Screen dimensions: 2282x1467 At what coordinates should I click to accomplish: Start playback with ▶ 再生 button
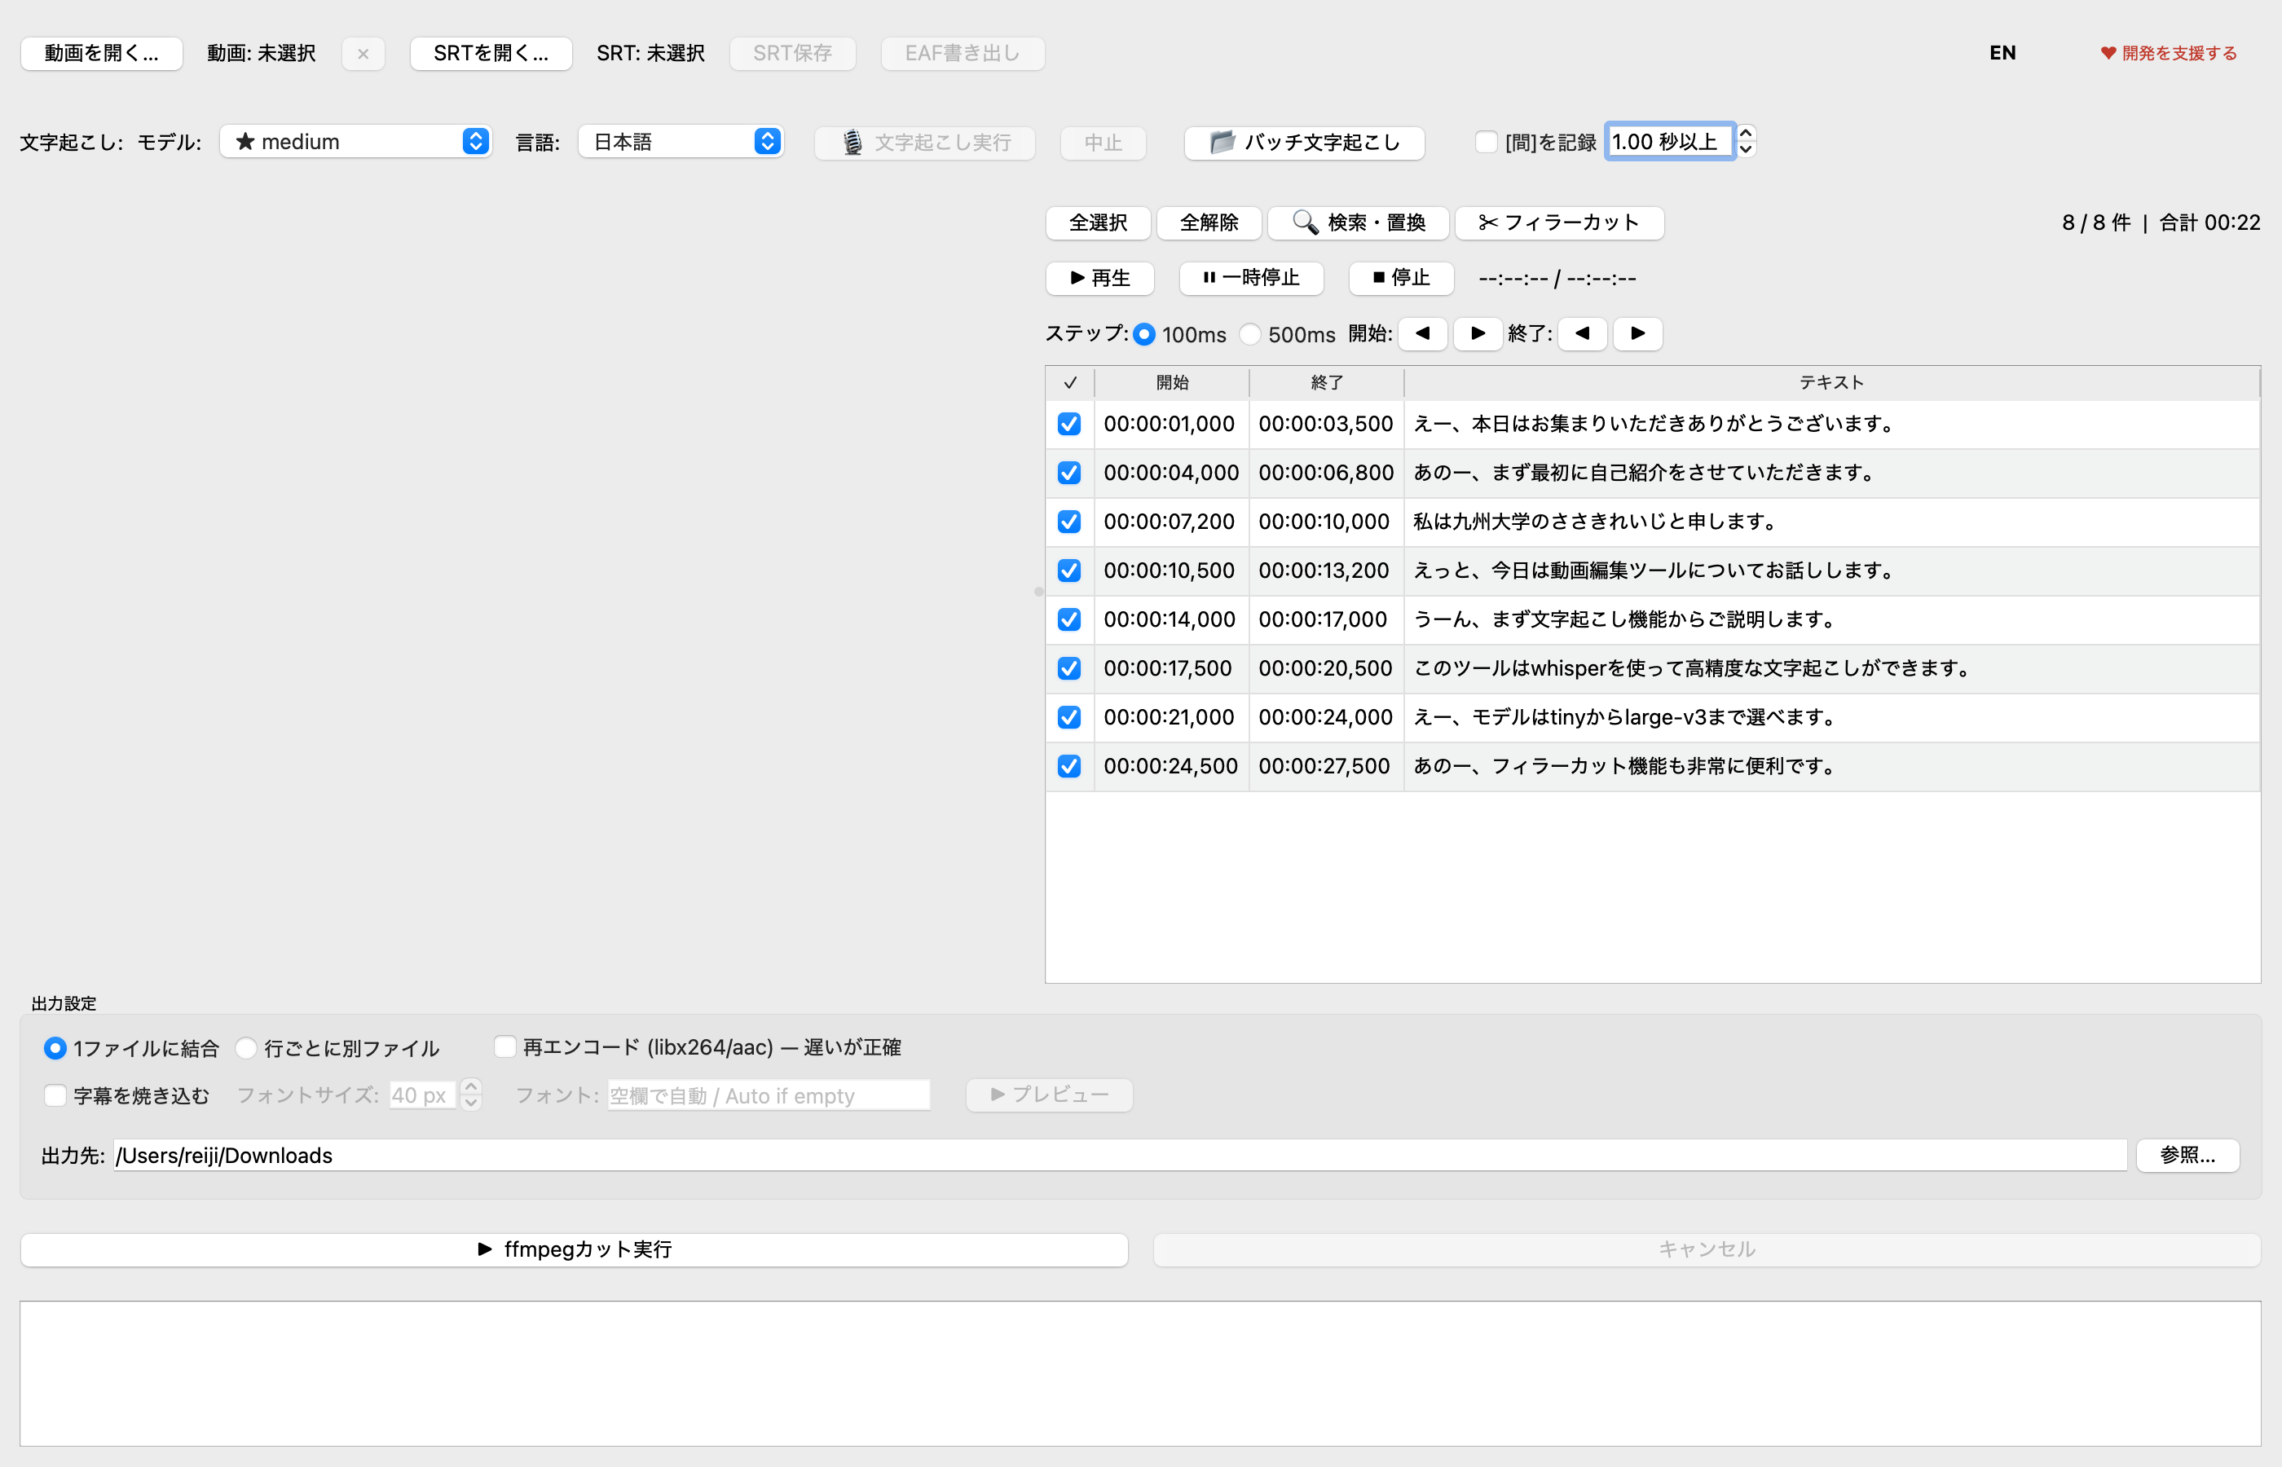[x=1100, y=278]
